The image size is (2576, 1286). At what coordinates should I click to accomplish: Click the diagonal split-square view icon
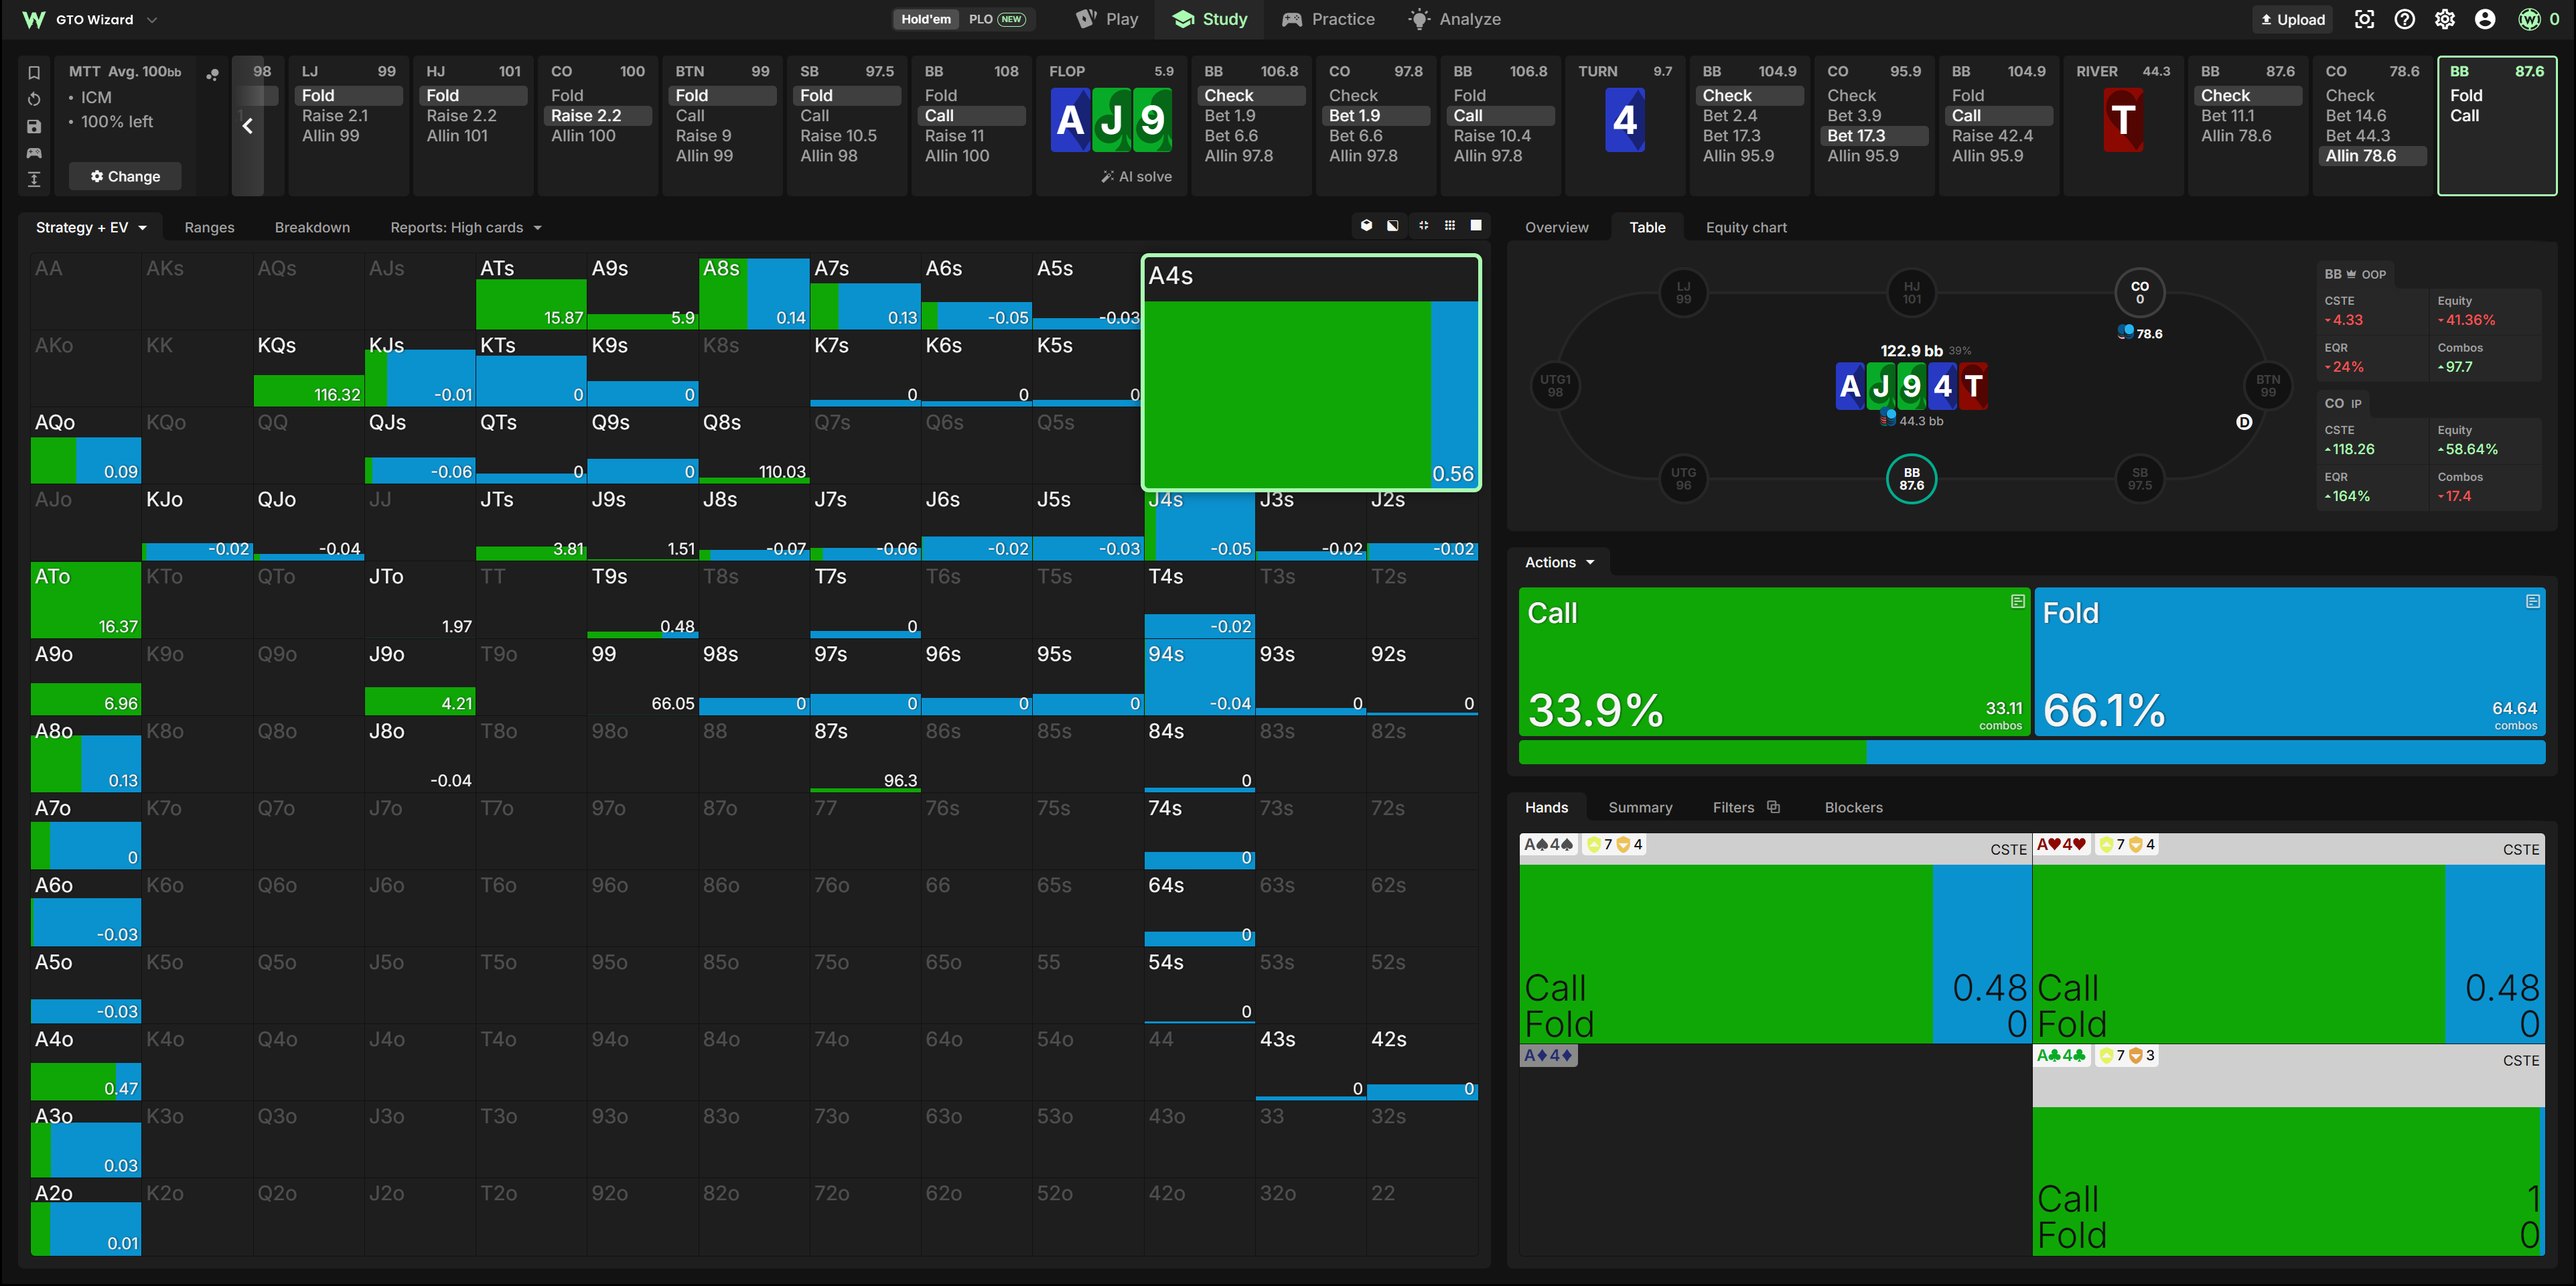point(1393,226)
